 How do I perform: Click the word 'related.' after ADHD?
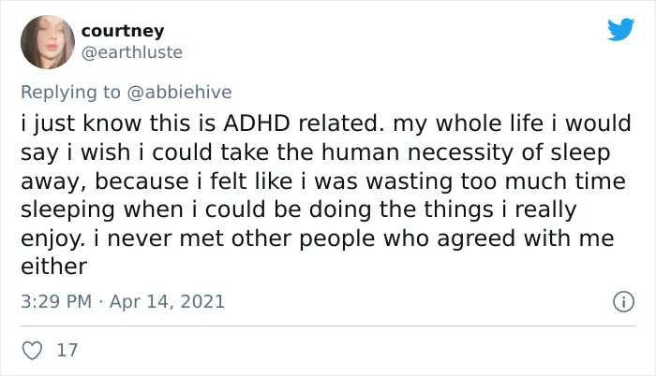tap(341, 123)
